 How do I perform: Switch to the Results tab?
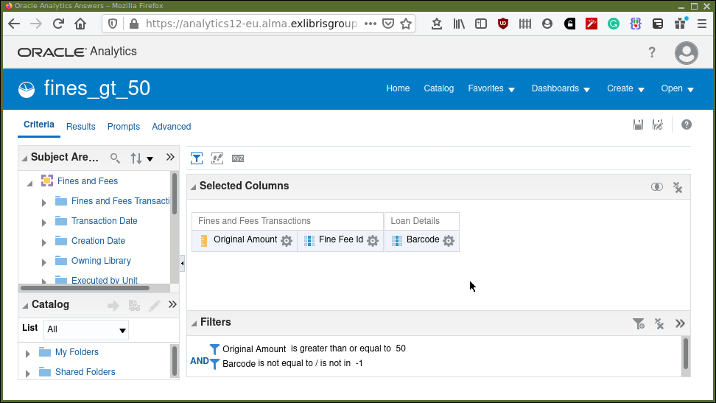tap(81, 127)
